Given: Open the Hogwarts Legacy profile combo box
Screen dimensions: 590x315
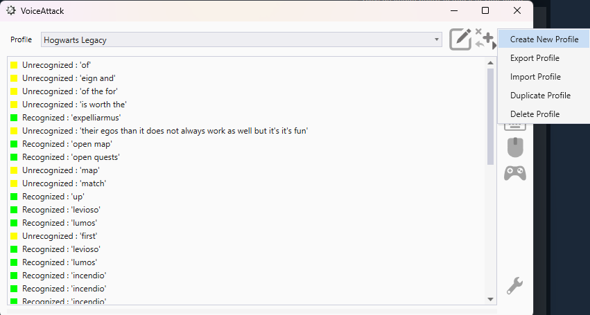Looking at the screenshot, I should (x=236, y=40).
